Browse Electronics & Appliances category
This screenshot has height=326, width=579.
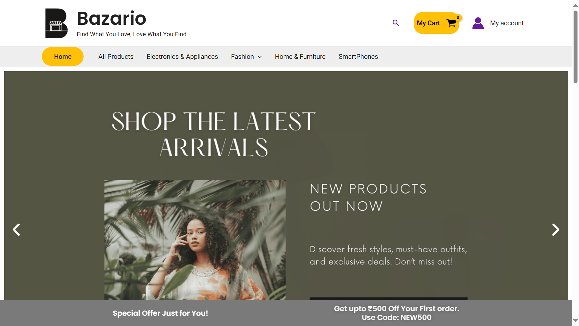182,56
